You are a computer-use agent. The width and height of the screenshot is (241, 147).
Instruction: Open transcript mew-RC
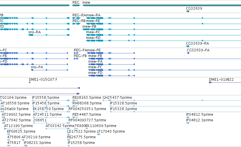[x=93, y=32]
